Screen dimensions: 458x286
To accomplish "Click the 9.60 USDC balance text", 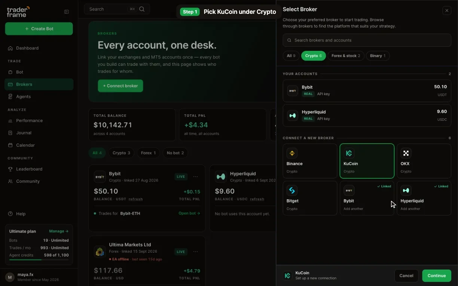I will tap(442, 111).
